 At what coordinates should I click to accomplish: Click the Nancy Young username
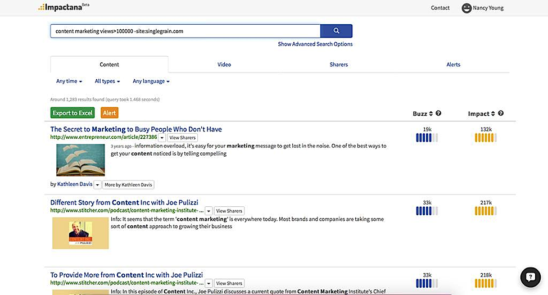coord(488,8)
